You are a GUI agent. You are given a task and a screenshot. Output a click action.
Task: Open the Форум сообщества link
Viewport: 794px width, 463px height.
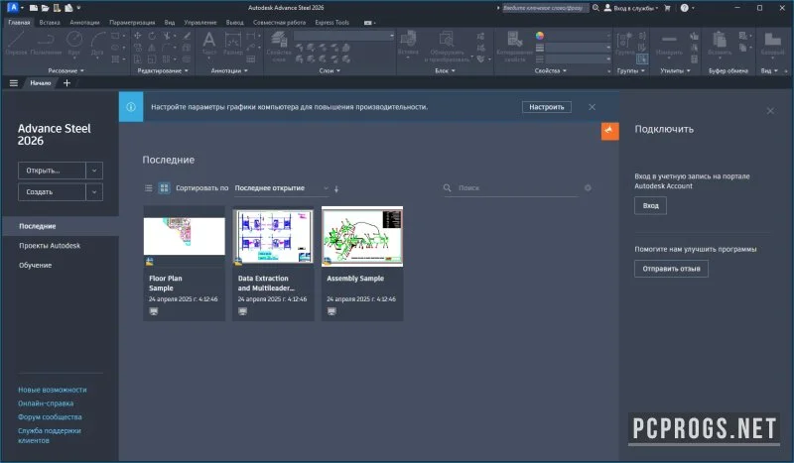click(x=50, y=417)
